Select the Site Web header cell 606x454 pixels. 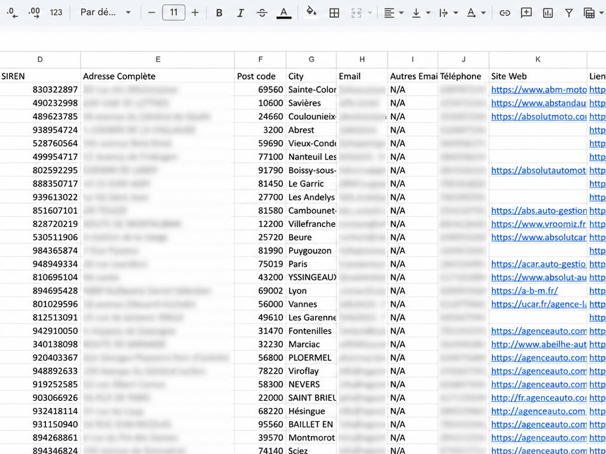tap(538, 76)
